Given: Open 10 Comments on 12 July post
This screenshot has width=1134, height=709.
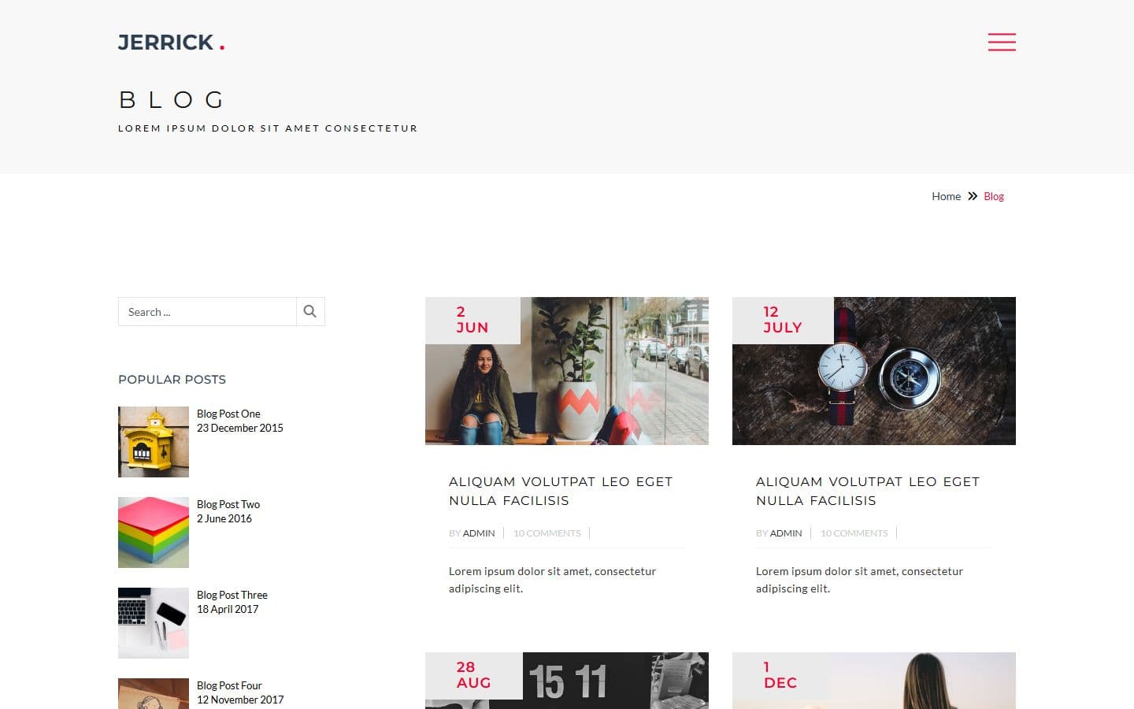Looking at the screenshot, I should point(854,533).
